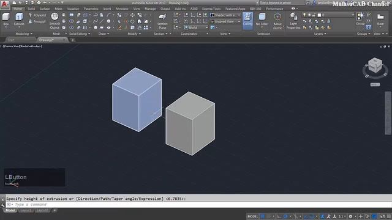The width and height of the screenshot is (392, 220).
Task: Choose the Polysolid tool
Action: click(x=37, y=15)
